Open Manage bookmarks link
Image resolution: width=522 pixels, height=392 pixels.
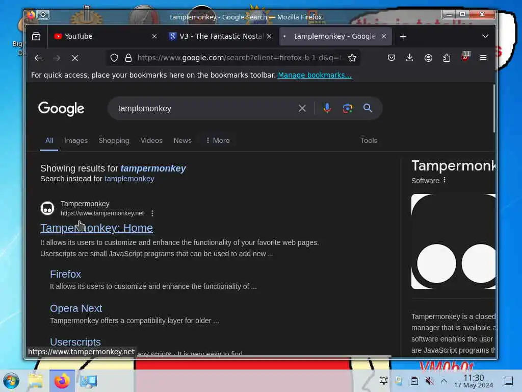tap(315, 75)
